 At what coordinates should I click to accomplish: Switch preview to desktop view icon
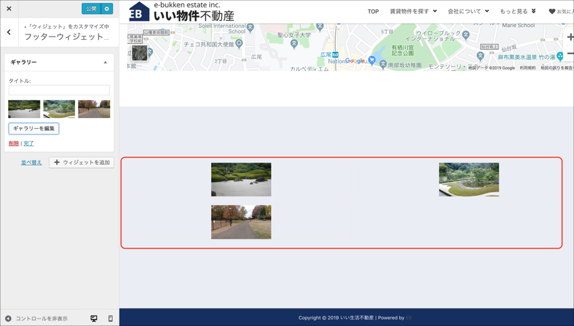click(94, 319)
